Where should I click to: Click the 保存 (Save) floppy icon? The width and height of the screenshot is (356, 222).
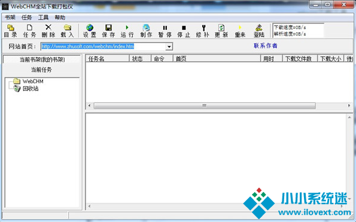click(x=108, y=28)
